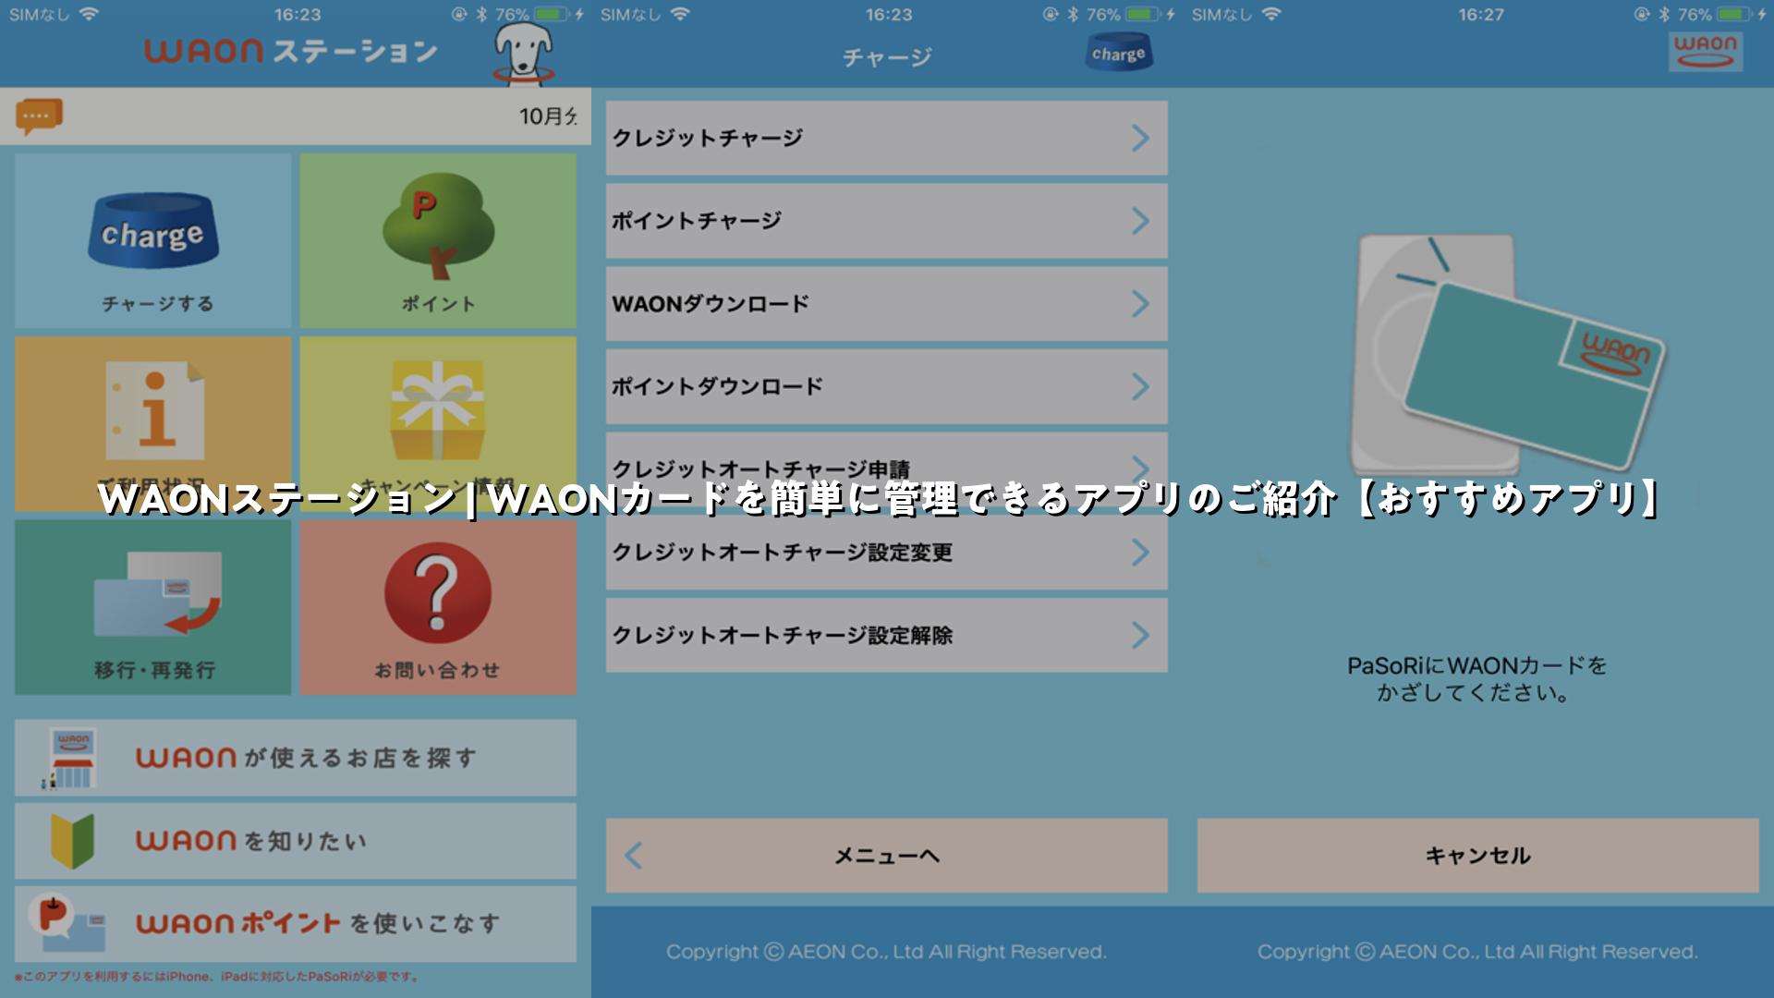Viewport: 1774px width, 998px height.
Task: Select クレジットチャージ menu row
Action: [x=887, y=139]
